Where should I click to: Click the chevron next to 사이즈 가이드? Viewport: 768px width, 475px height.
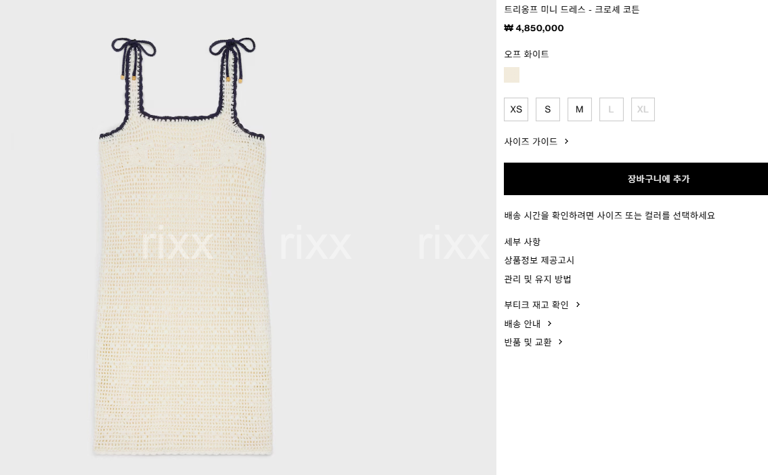click(567, 141)
